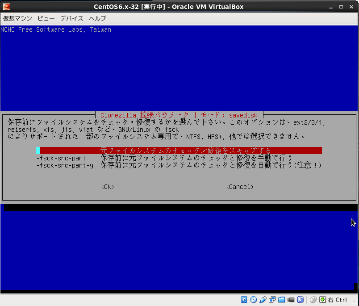Open the デバイス menu
Viewport: 359px width, 306px height.
72,18
